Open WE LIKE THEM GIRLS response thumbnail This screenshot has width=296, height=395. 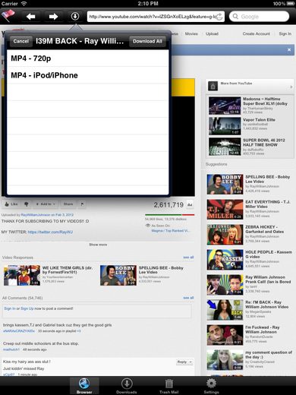tap(22, 276)
